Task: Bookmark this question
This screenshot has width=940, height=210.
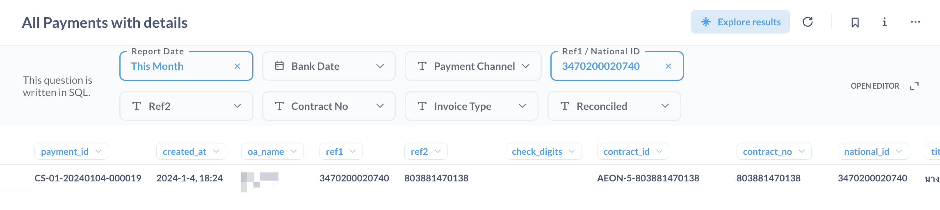Action: (855, 22)
